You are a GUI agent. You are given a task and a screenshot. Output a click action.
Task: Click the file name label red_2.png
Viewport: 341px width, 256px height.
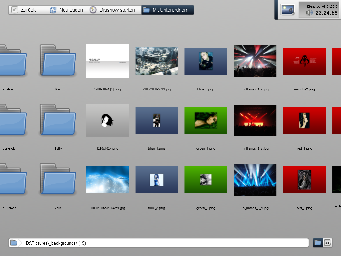click(304, 208)
